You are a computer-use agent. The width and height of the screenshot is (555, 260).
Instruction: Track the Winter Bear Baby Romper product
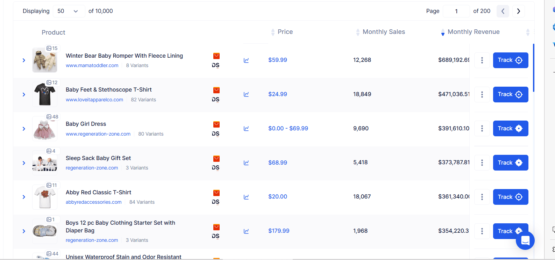511,60
